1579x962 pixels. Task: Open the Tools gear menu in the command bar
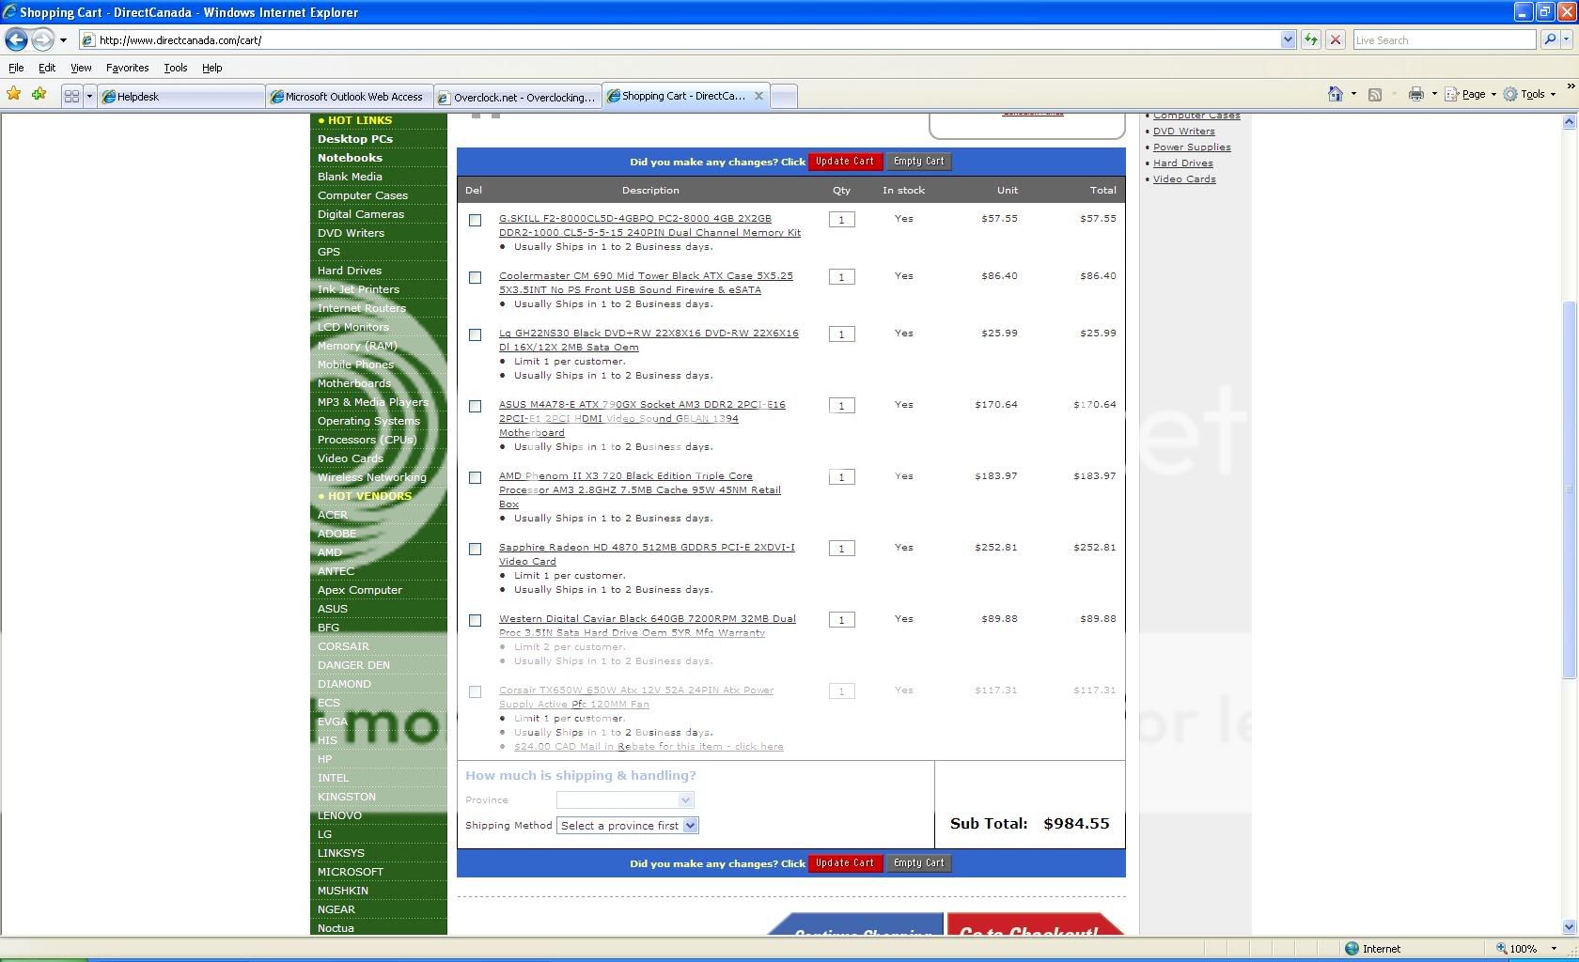pyautogui.click(x=1529, y=94)
